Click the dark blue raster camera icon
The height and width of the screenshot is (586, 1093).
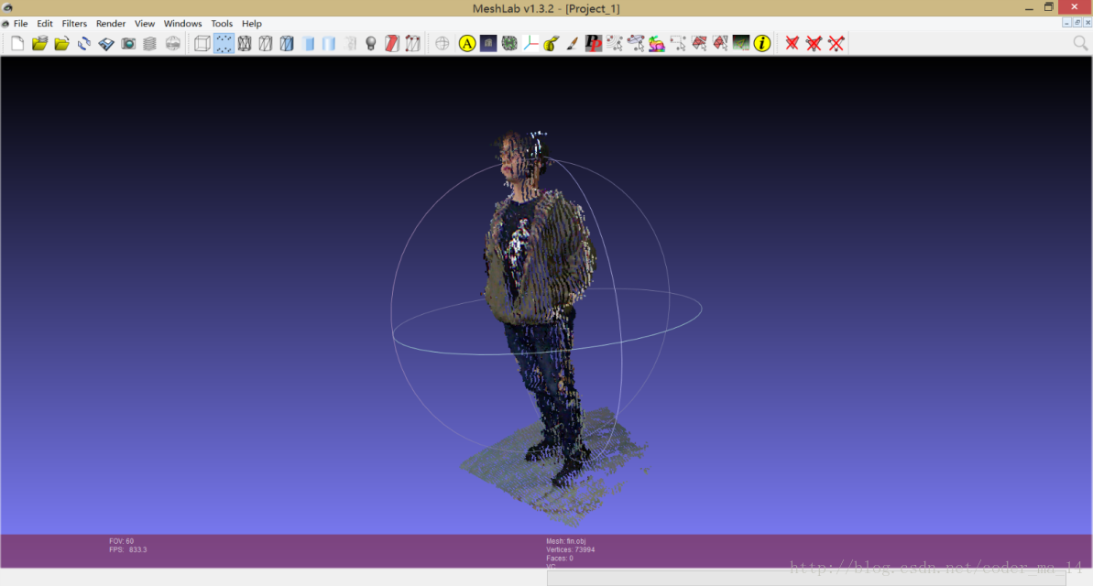coord(488,44)
